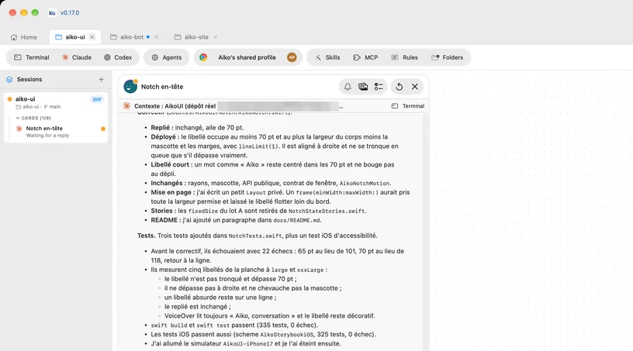Click the NotchStateStories.swift code reference

(x=327, y=212)
